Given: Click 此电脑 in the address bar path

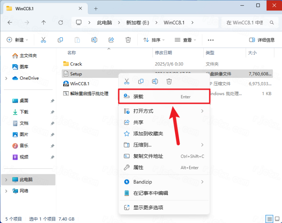Looking at the screenshot, I should [x=105, y=23].
